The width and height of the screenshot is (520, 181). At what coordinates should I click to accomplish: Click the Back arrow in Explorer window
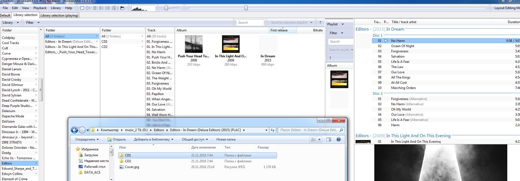click(74, 130)
